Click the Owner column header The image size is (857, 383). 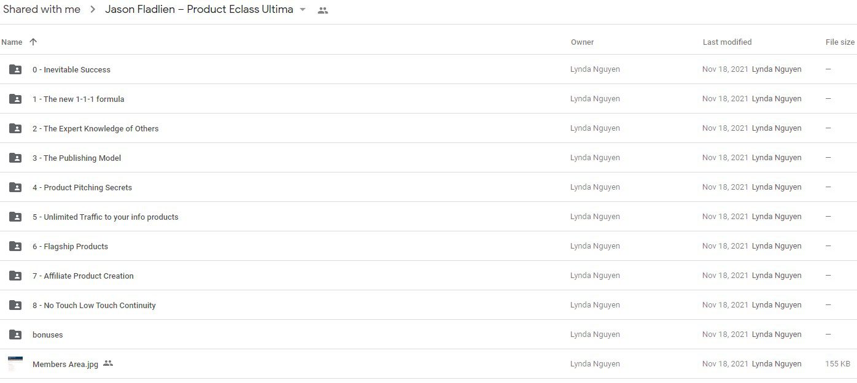pos(582,42)
